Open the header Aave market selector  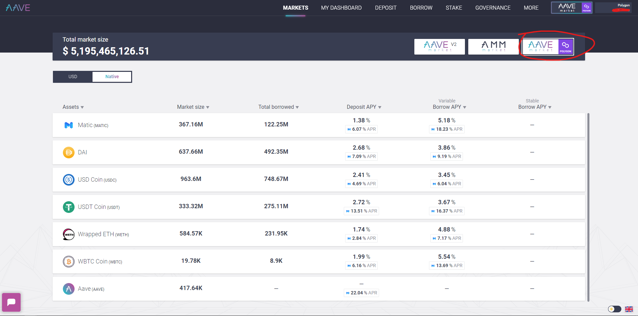coord(571,8)
